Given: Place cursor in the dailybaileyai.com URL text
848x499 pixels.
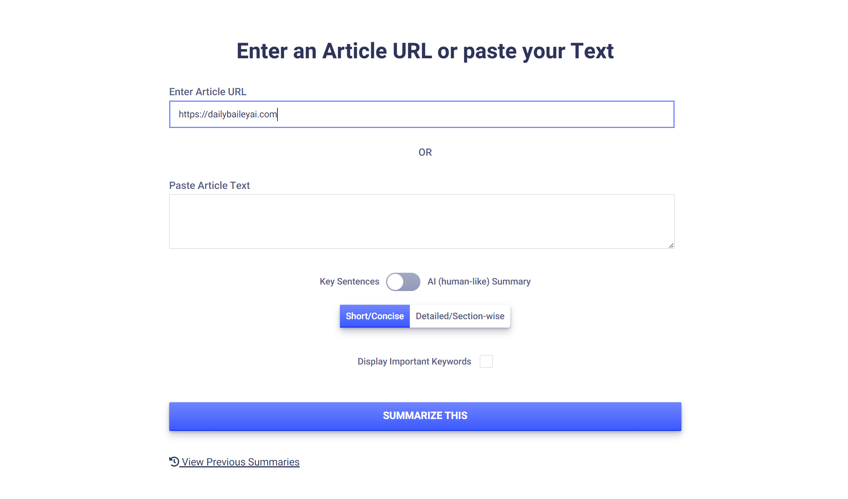Looking at the screenshot, I should click(x=228, y=114).
